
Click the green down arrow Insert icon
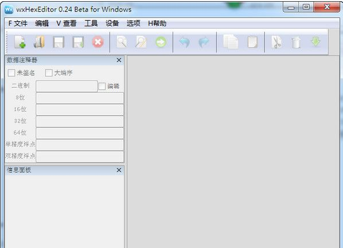pyautogui.click(x=315, y=42)
